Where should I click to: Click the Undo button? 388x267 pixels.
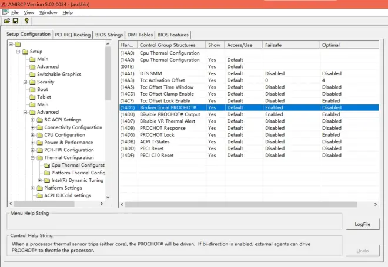point(363,251)
